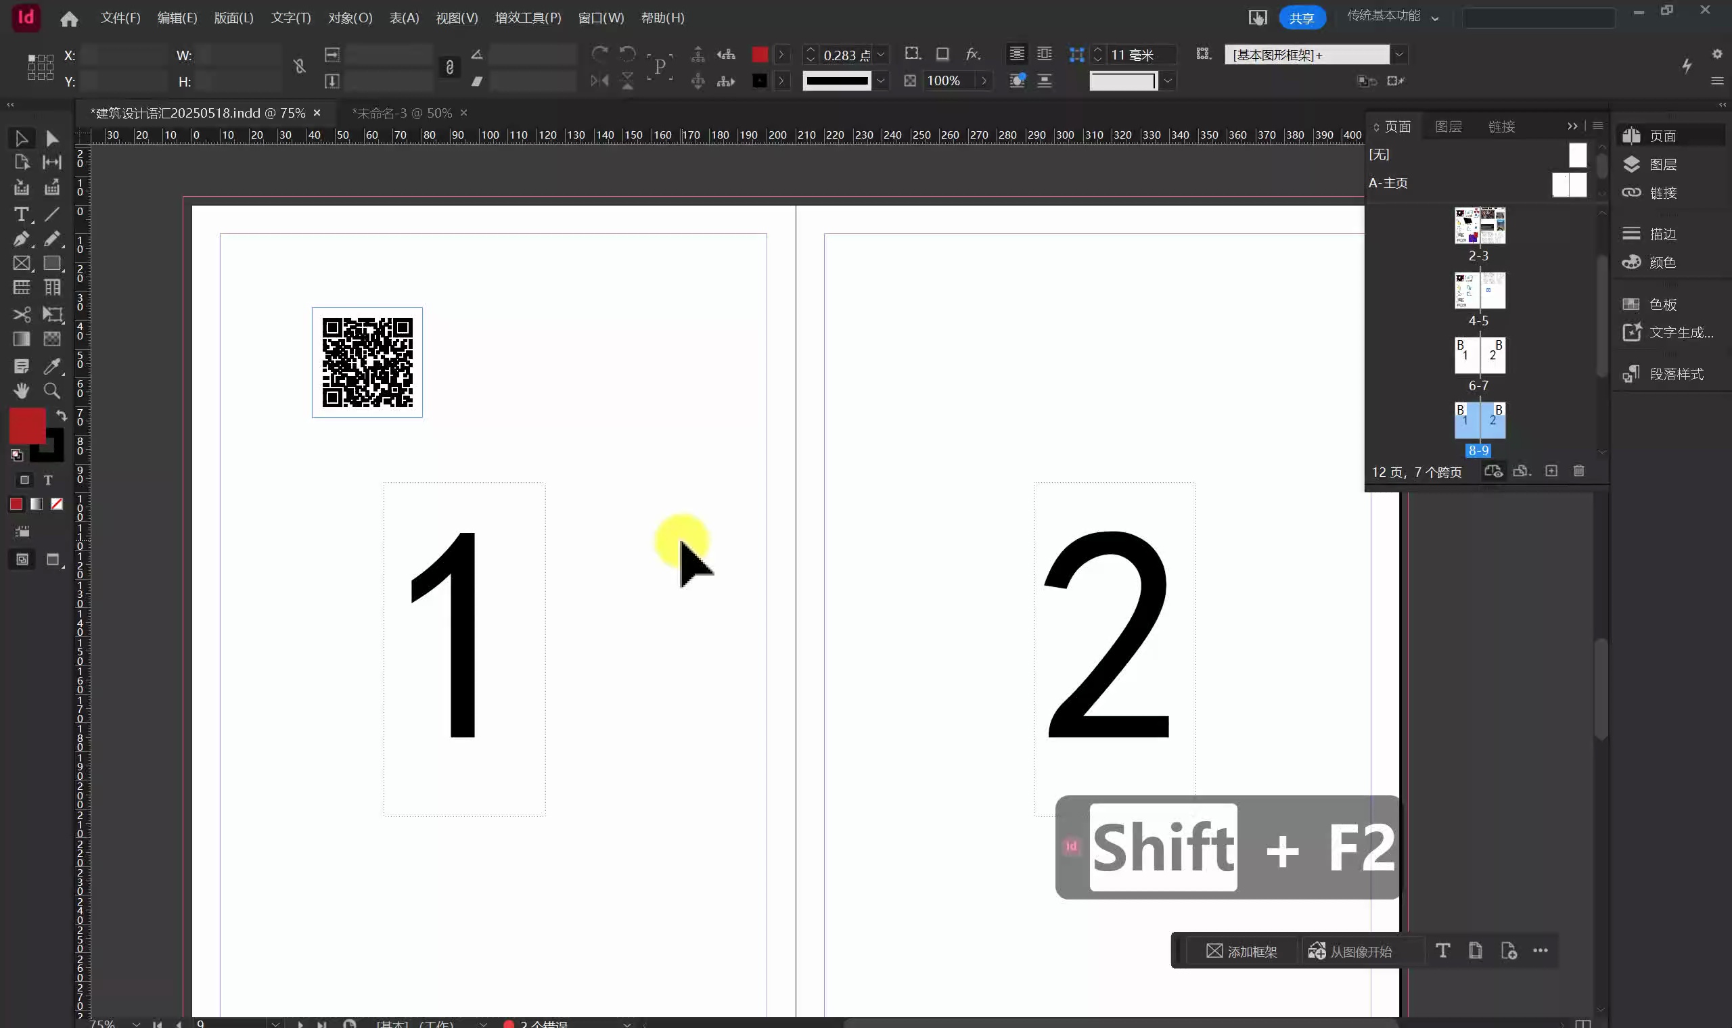Select the Pen tool
This screenshot has width=1732, height=1028.
22,239
